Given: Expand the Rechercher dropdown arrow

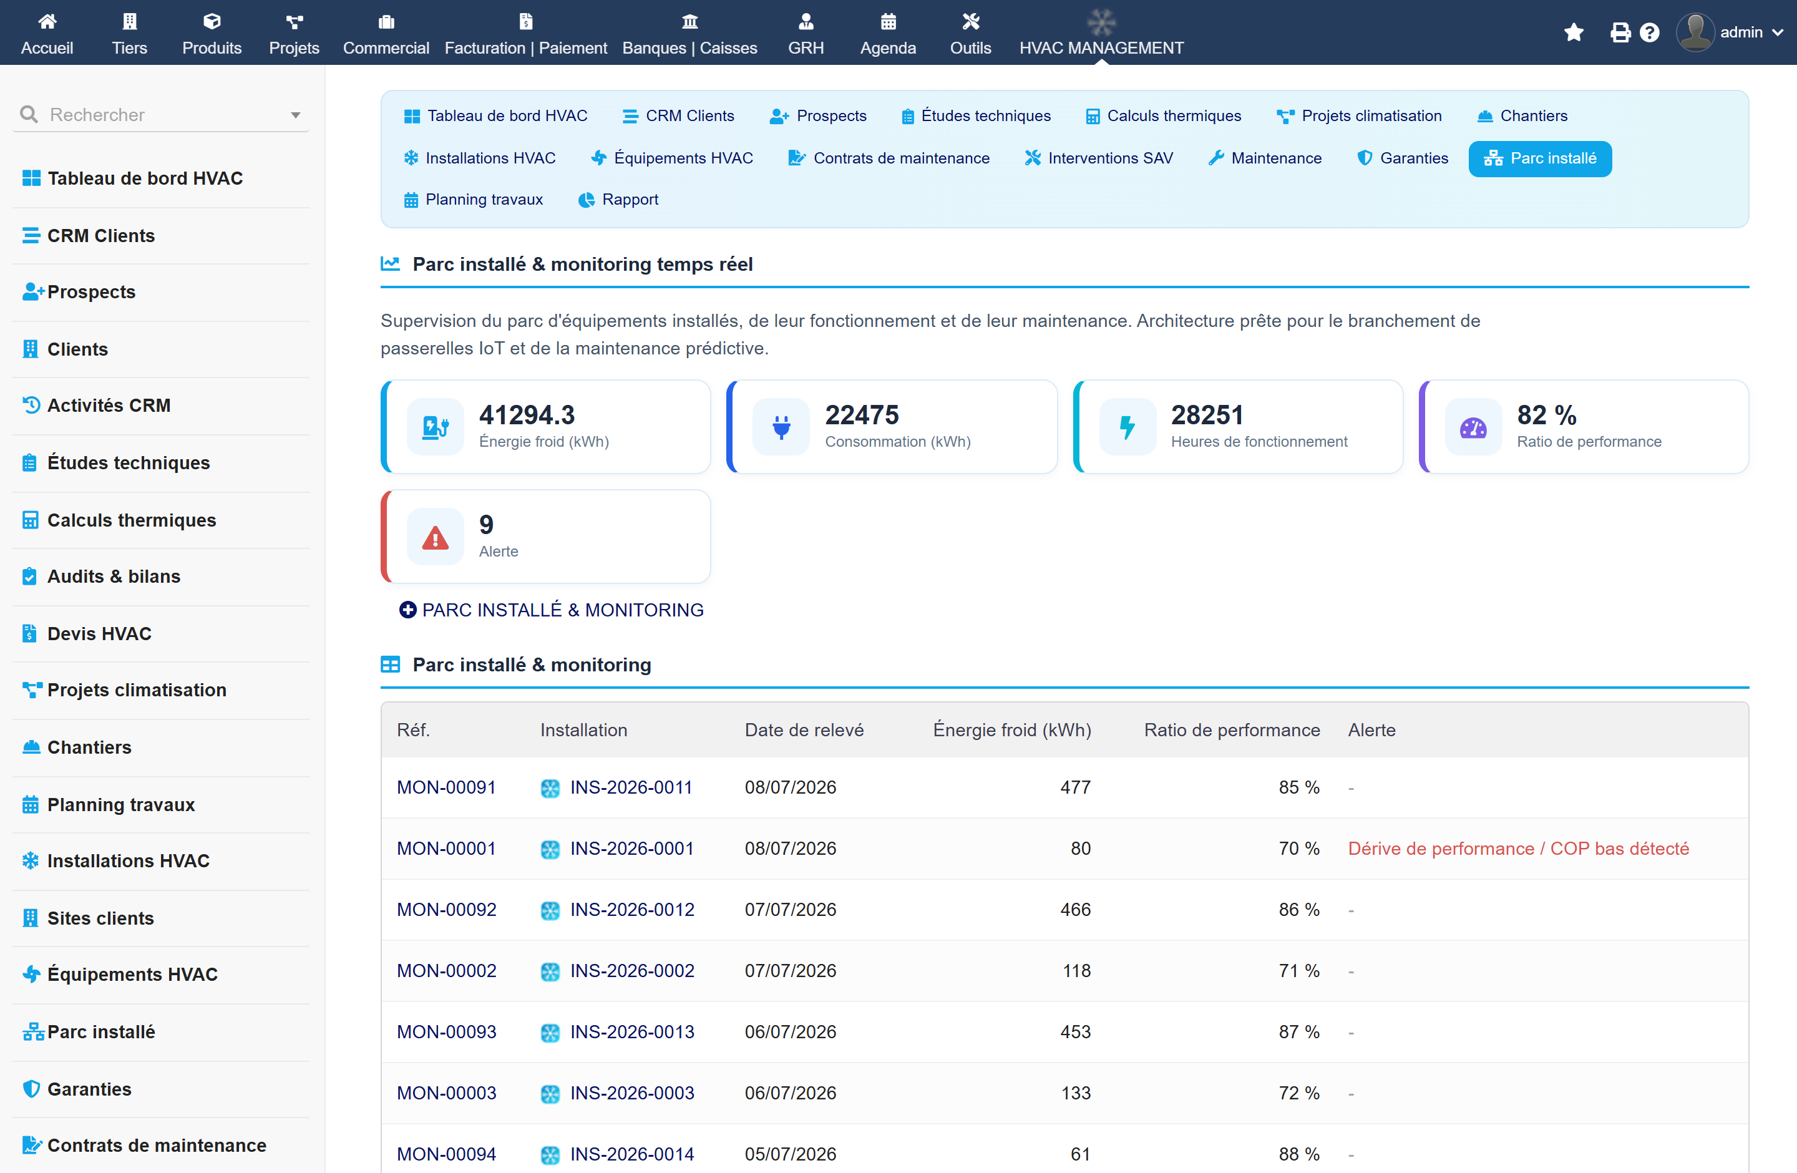Looking at the screenshot, I should 295,115.
